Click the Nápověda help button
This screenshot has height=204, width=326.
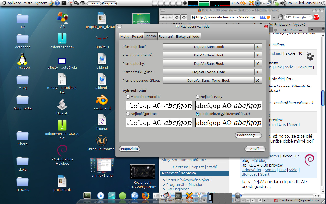tap(129, 149)
